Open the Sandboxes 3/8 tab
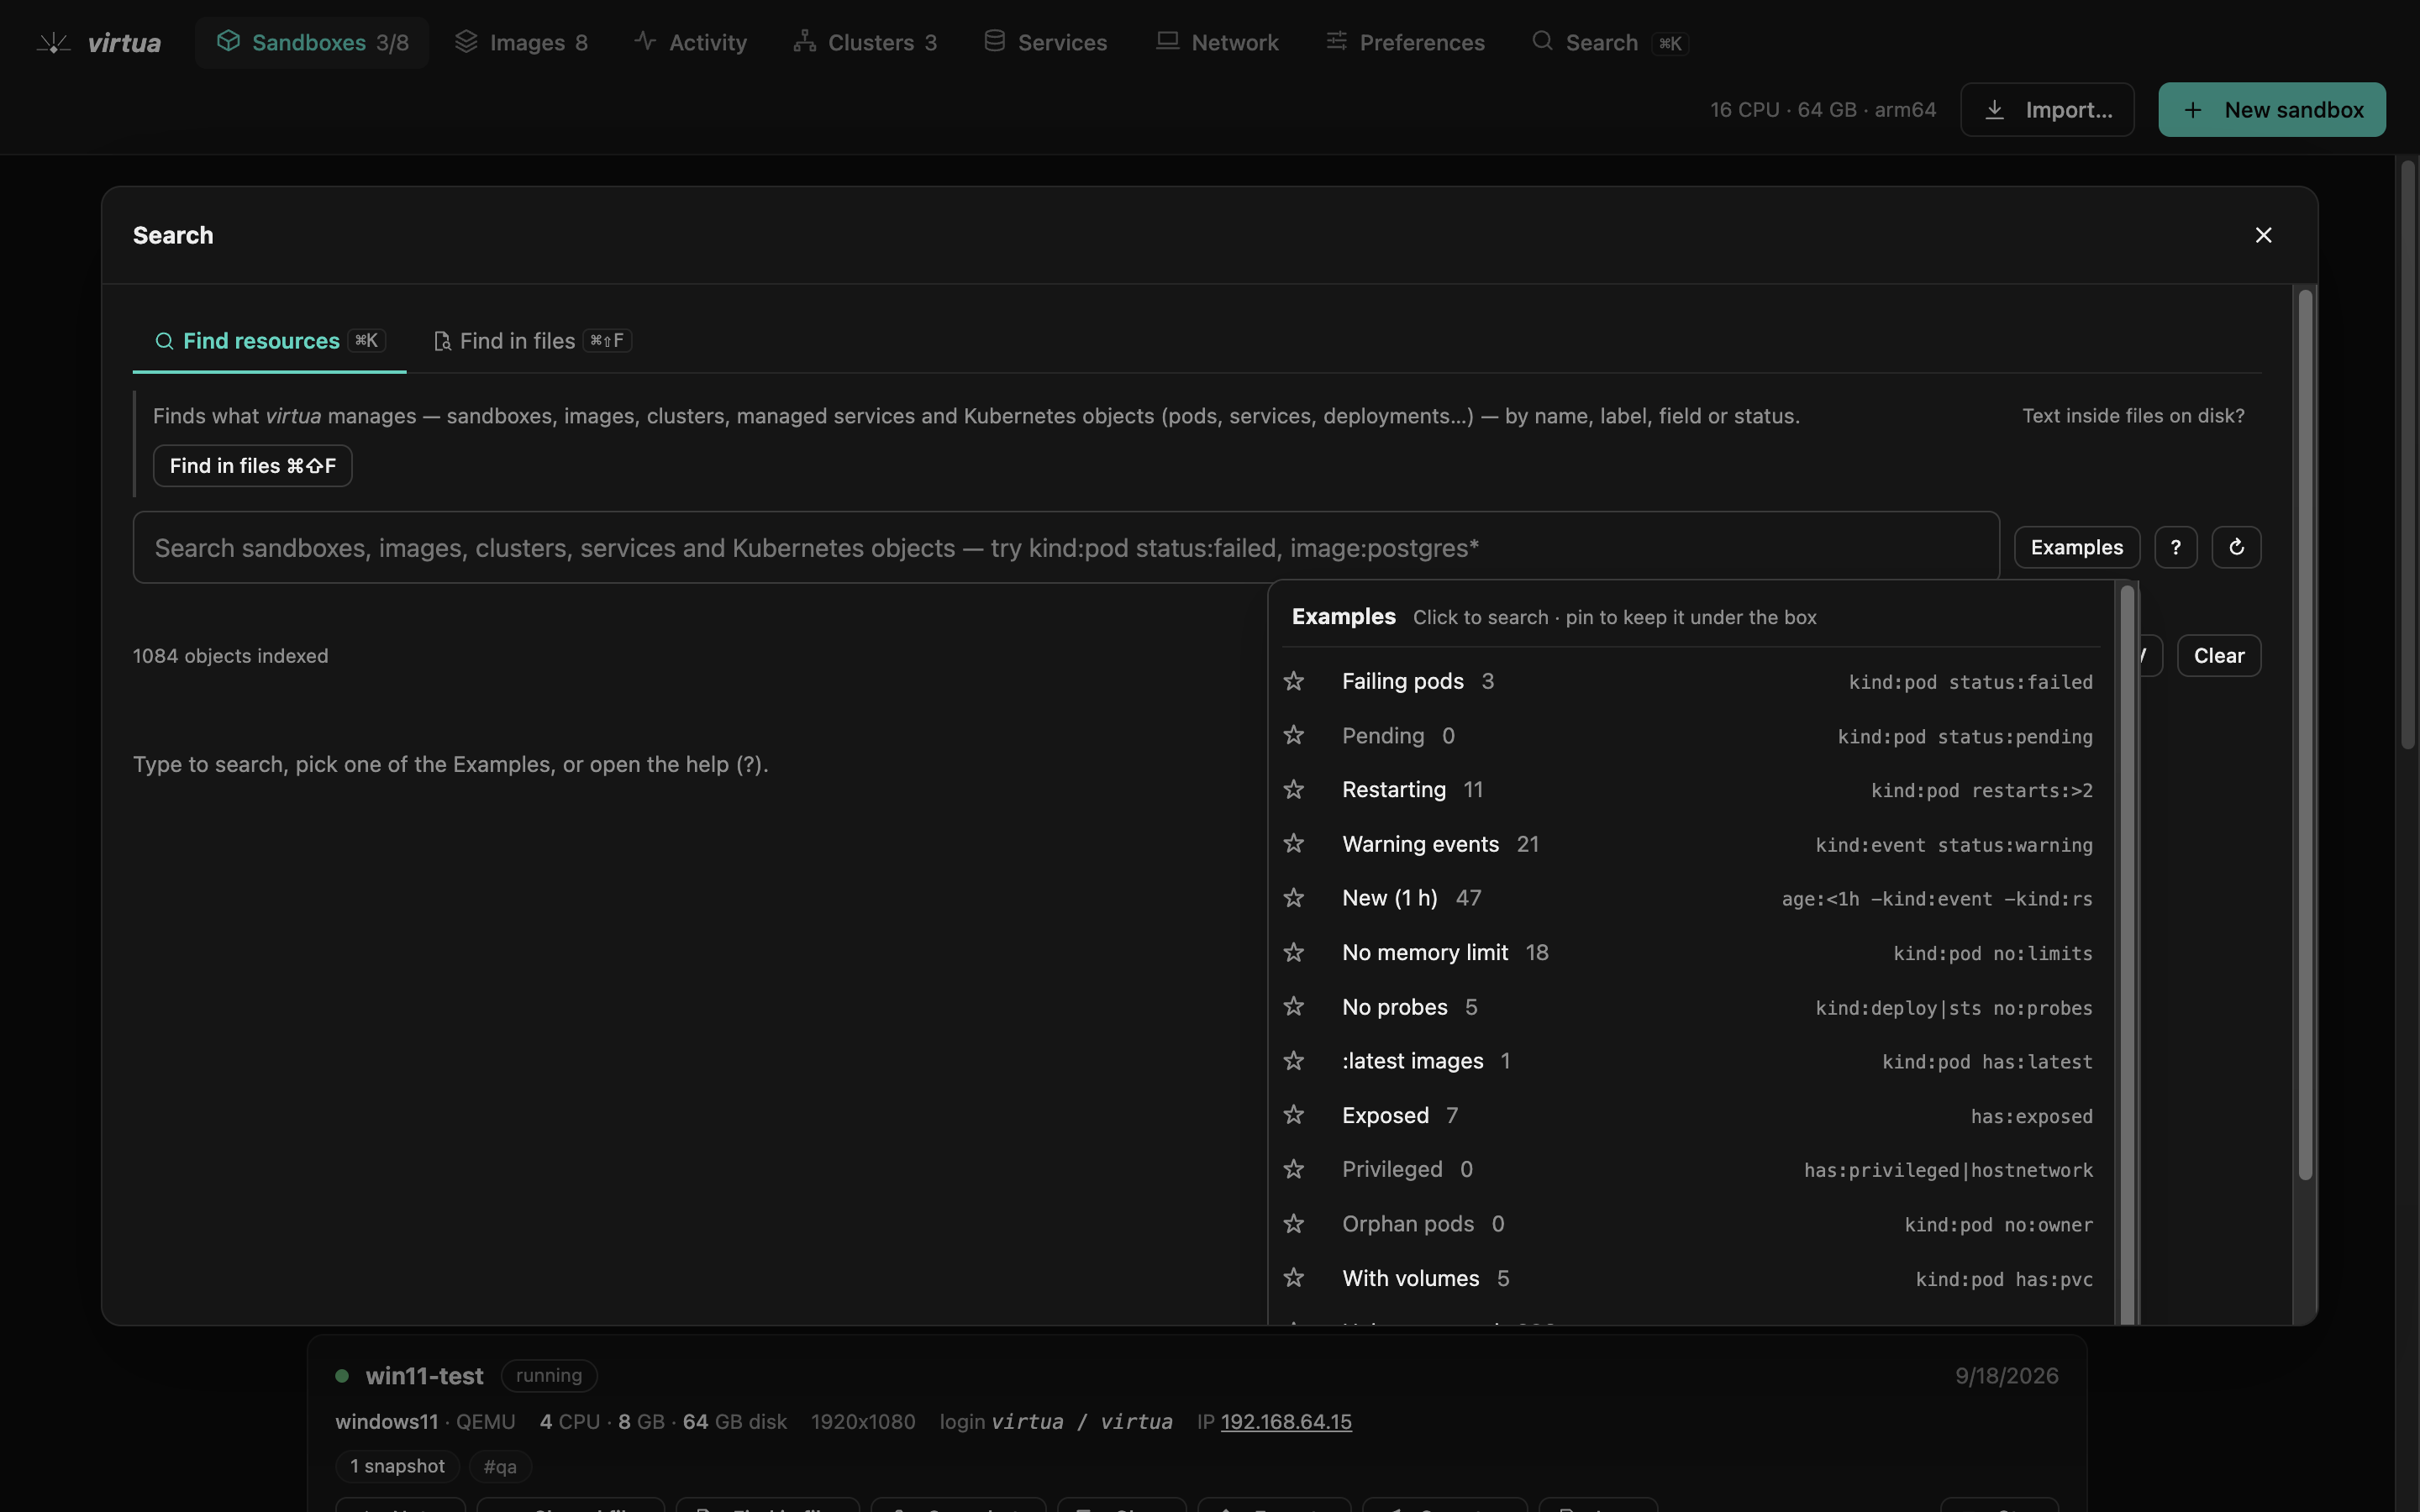Screen dimensions: 2420x1512 click(x=312, y=42)
